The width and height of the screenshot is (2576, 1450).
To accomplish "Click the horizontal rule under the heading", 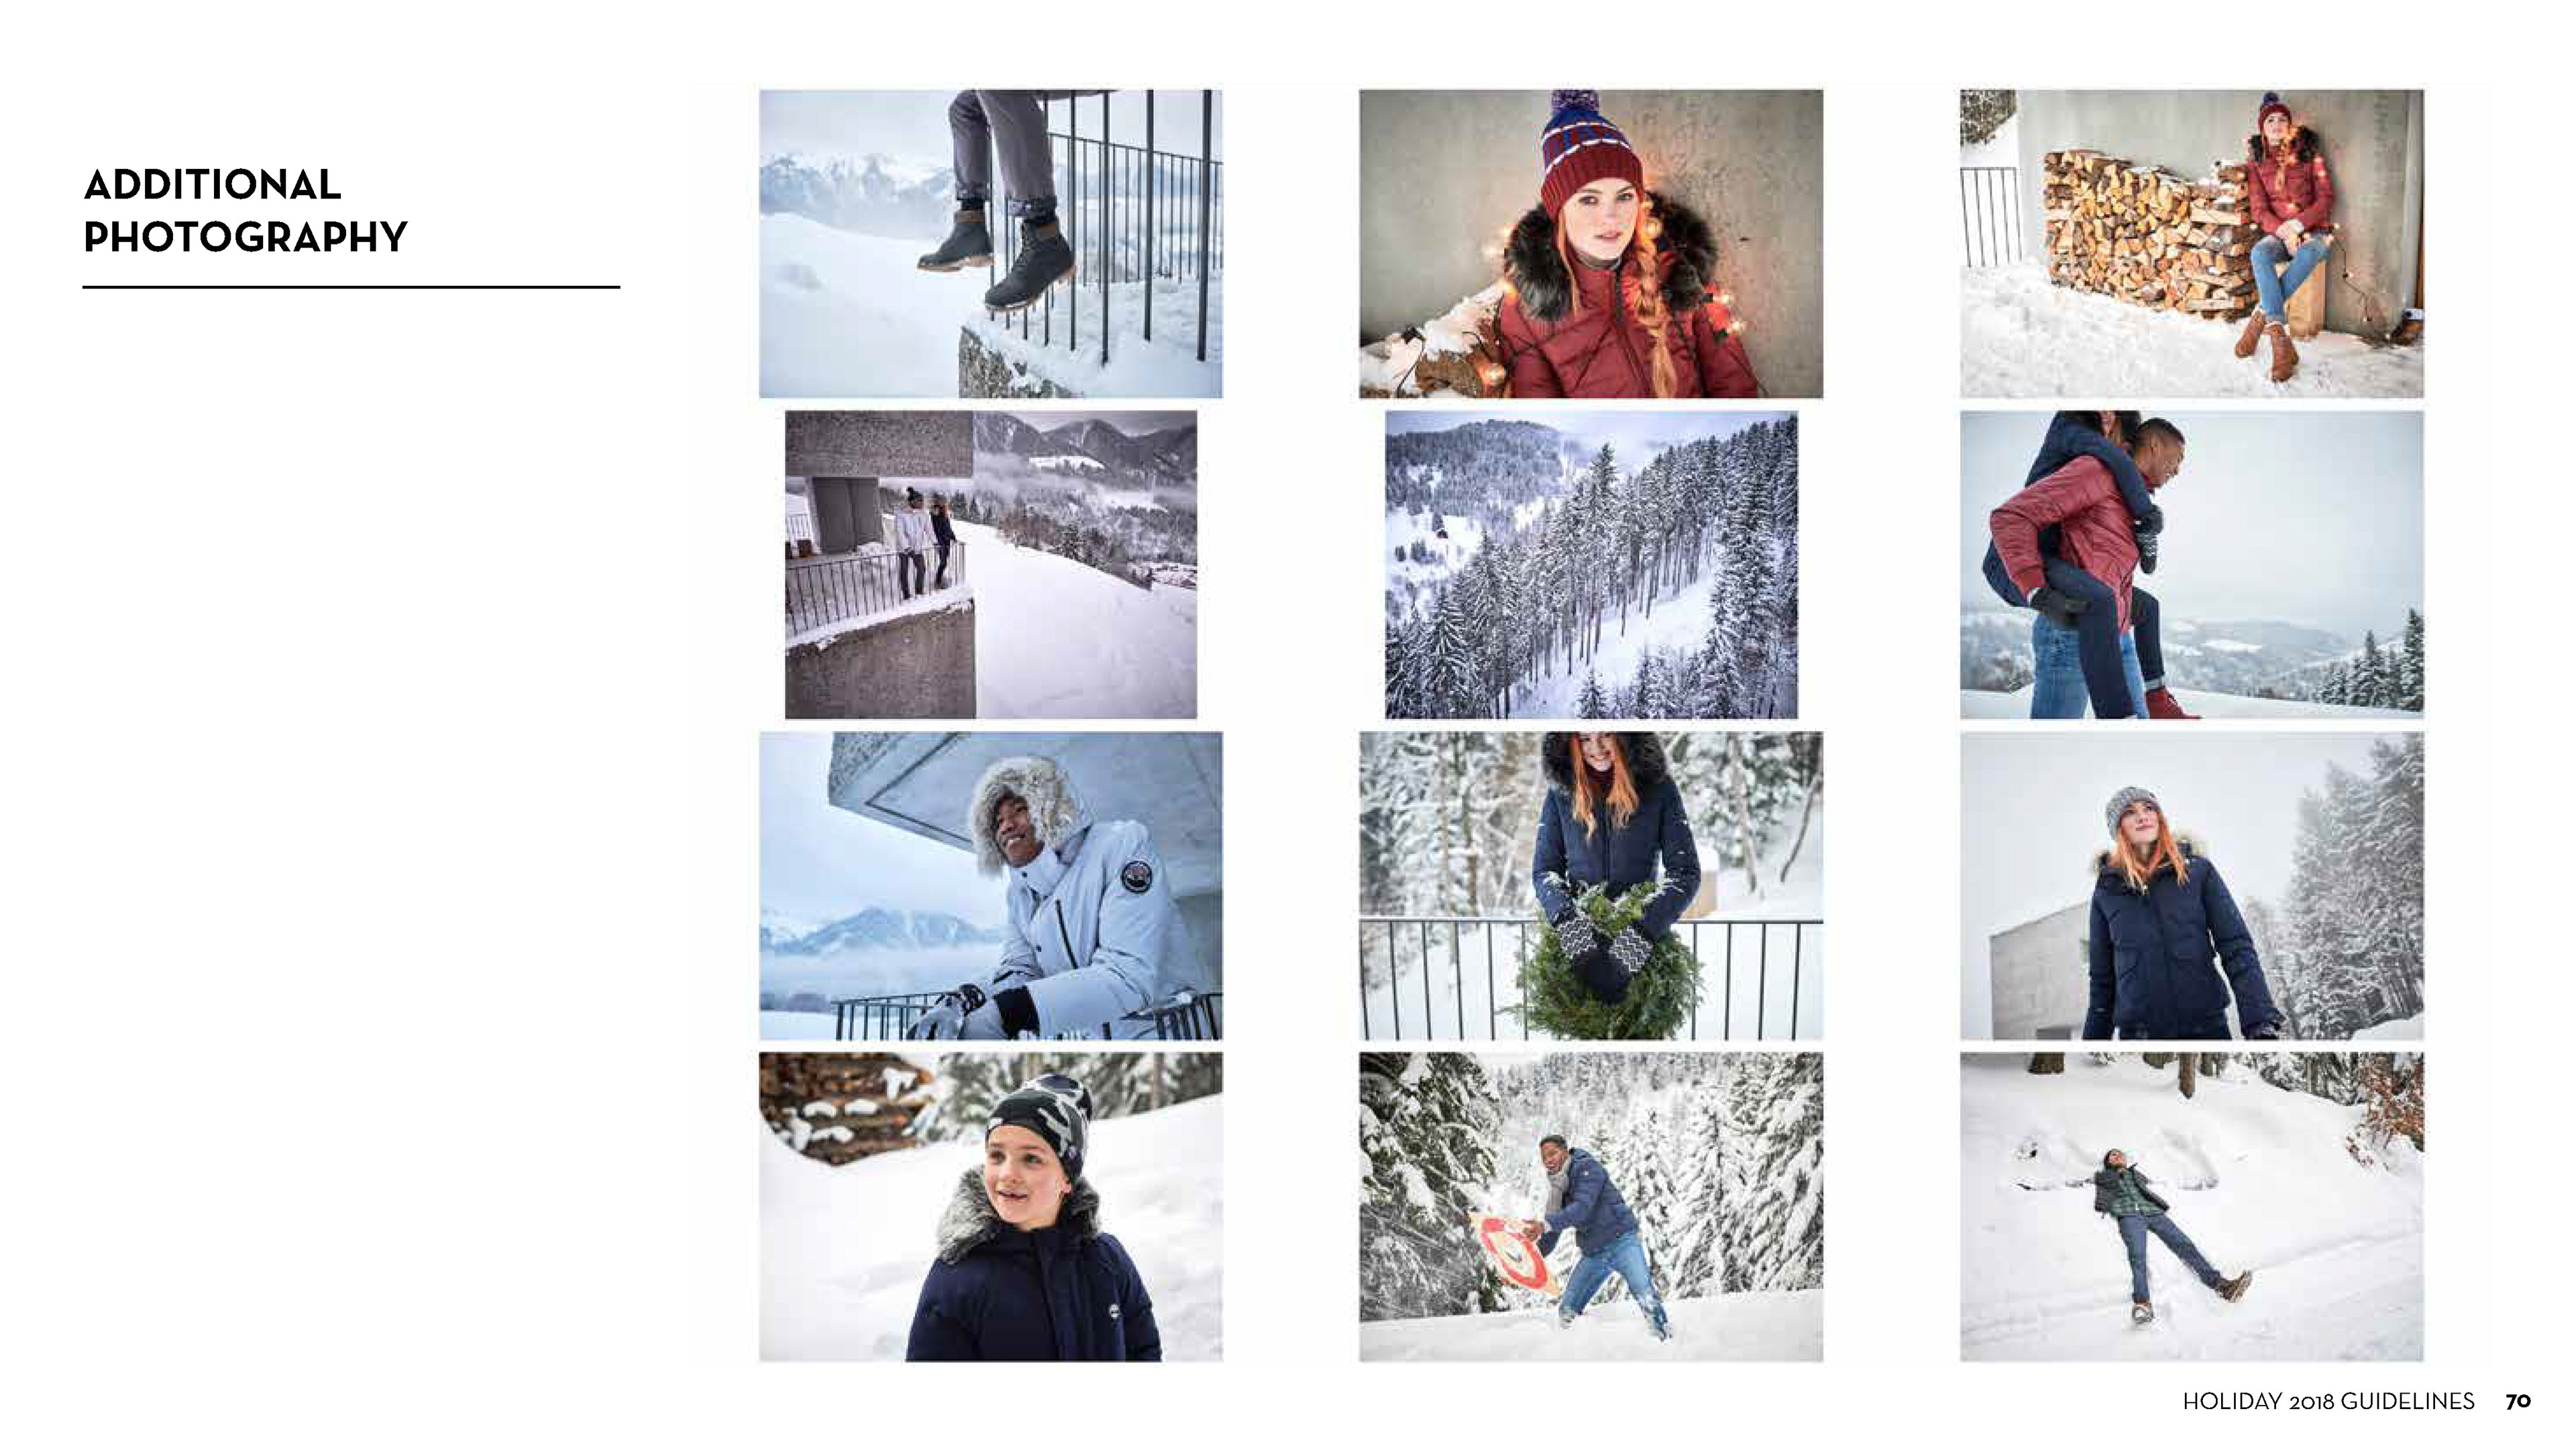I will (351, 287).
